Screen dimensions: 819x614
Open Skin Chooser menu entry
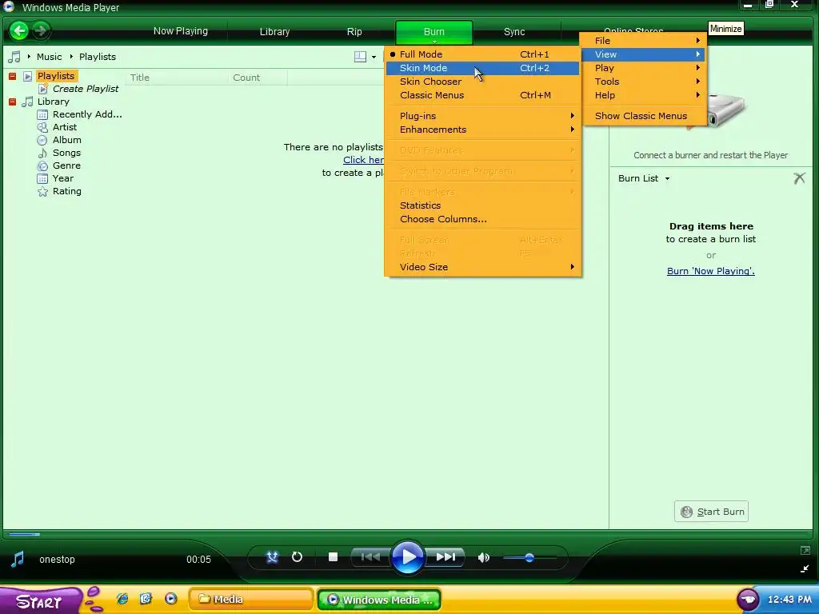pos(482,82)
